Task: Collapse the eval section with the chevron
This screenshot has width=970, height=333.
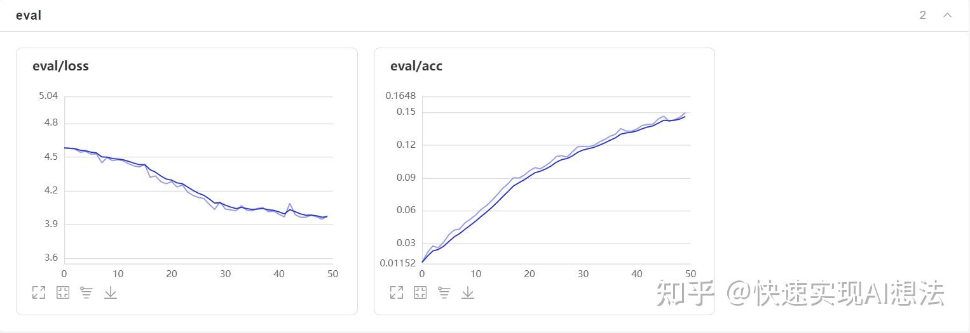Action: pos(947,15)
